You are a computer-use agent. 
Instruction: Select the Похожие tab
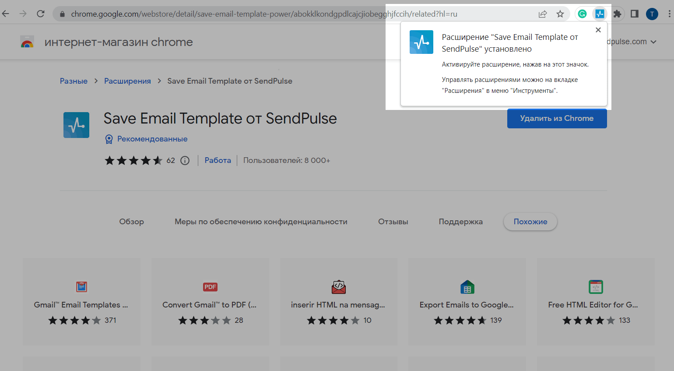[530, 222]
